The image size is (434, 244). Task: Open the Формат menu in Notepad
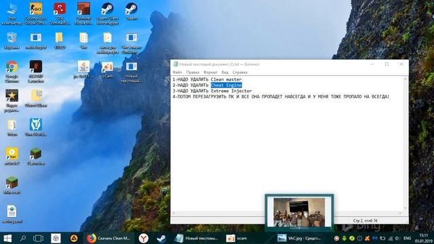pyautogui.click(x=210, y=73)
